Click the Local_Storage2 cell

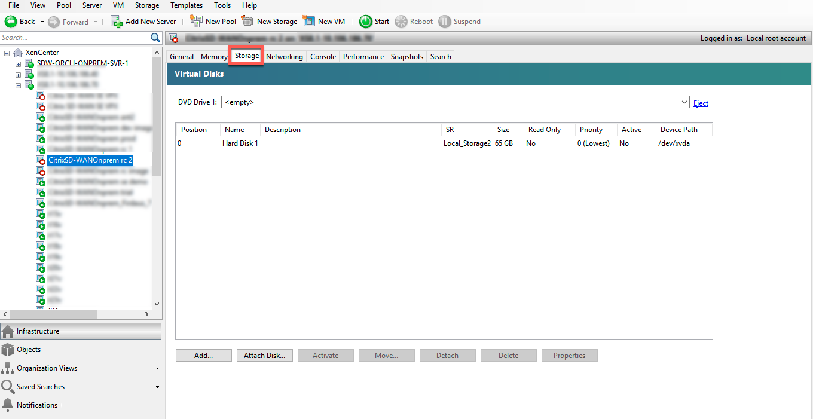point(467,143)
